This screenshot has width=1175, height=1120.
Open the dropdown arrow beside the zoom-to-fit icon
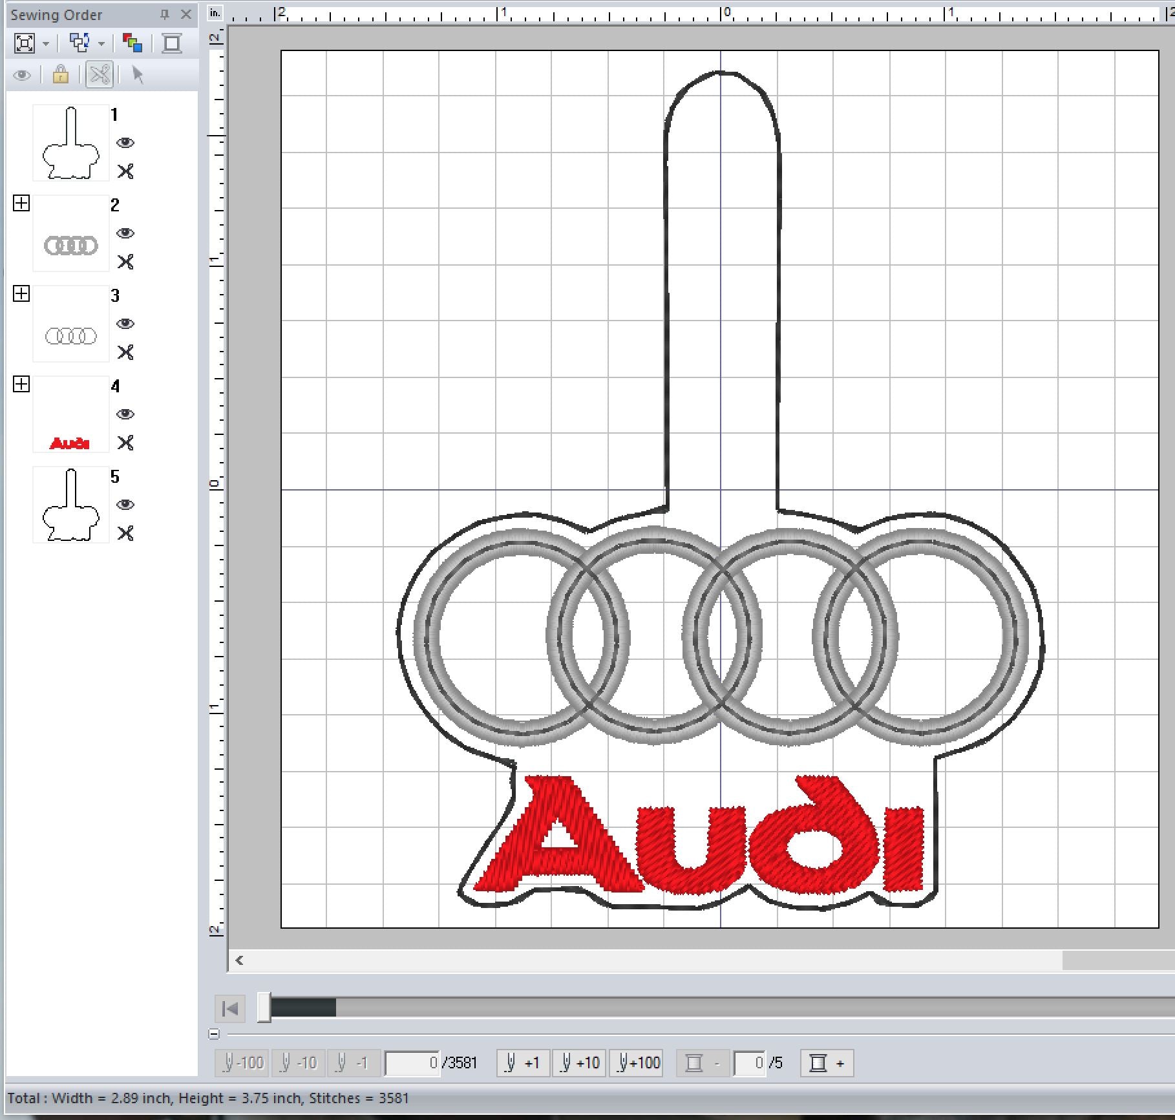point(46,44)
